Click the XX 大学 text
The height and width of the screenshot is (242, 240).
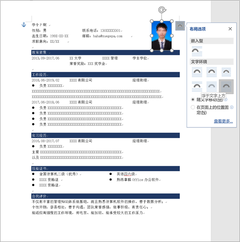pyautogui.click(x=75, y=58)
